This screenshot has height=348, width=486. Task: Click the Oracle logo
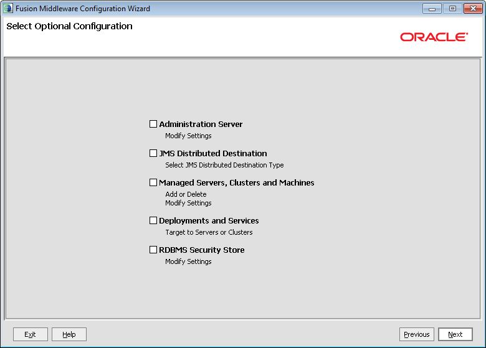[434, 37]
